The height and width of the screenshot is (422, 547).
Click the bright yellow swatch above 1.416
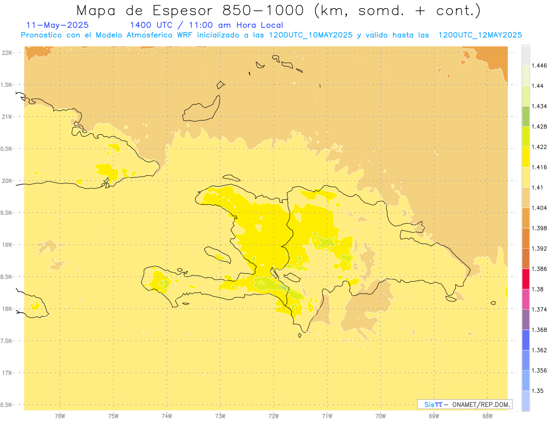pyautogui.click(x=526, y=157)
